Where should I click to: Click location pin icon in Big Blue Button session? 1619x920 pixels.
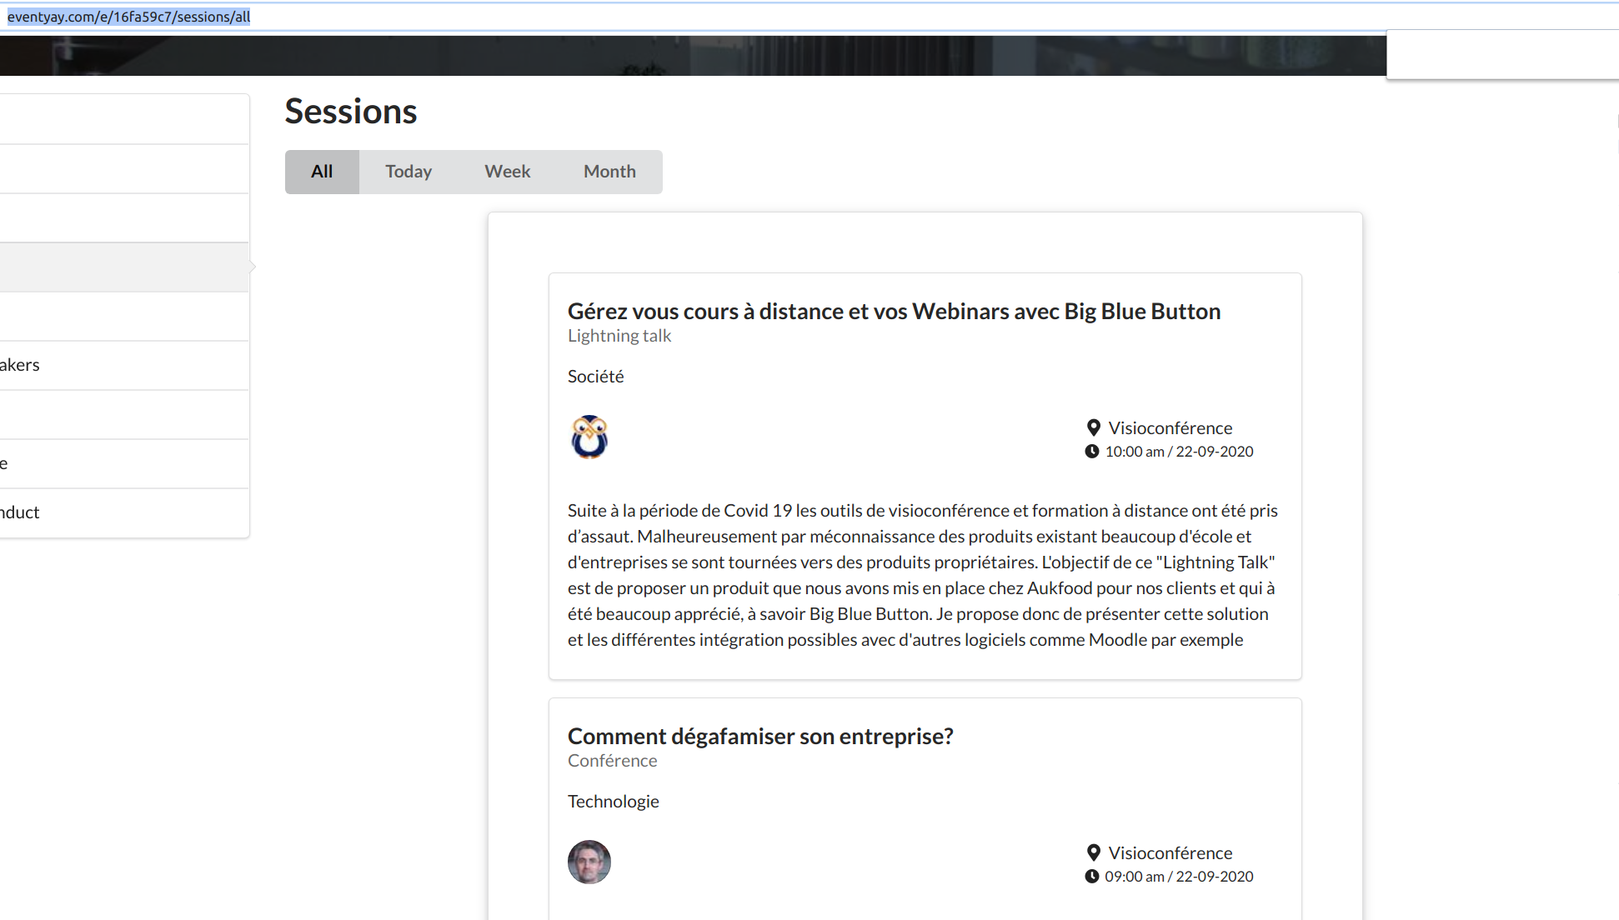[x=1094, y=427]
